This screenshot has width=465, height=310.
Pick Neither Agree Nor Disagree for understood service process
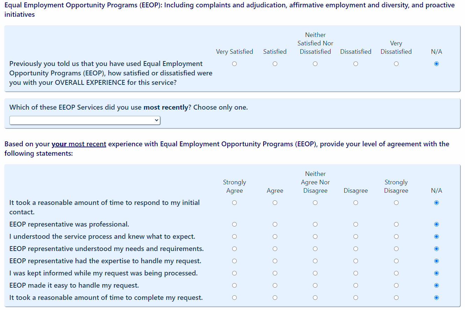point(315,237)
